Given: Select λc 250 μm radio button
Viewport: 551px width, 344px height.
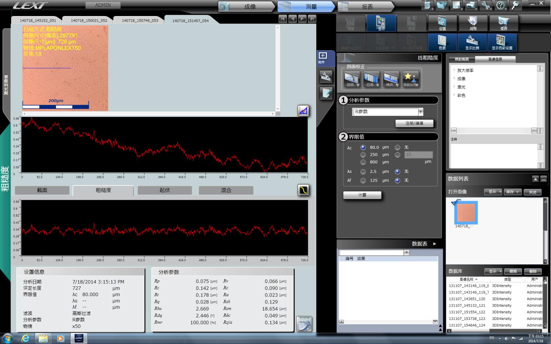Looking at the screenshot, I should [363, 155].
